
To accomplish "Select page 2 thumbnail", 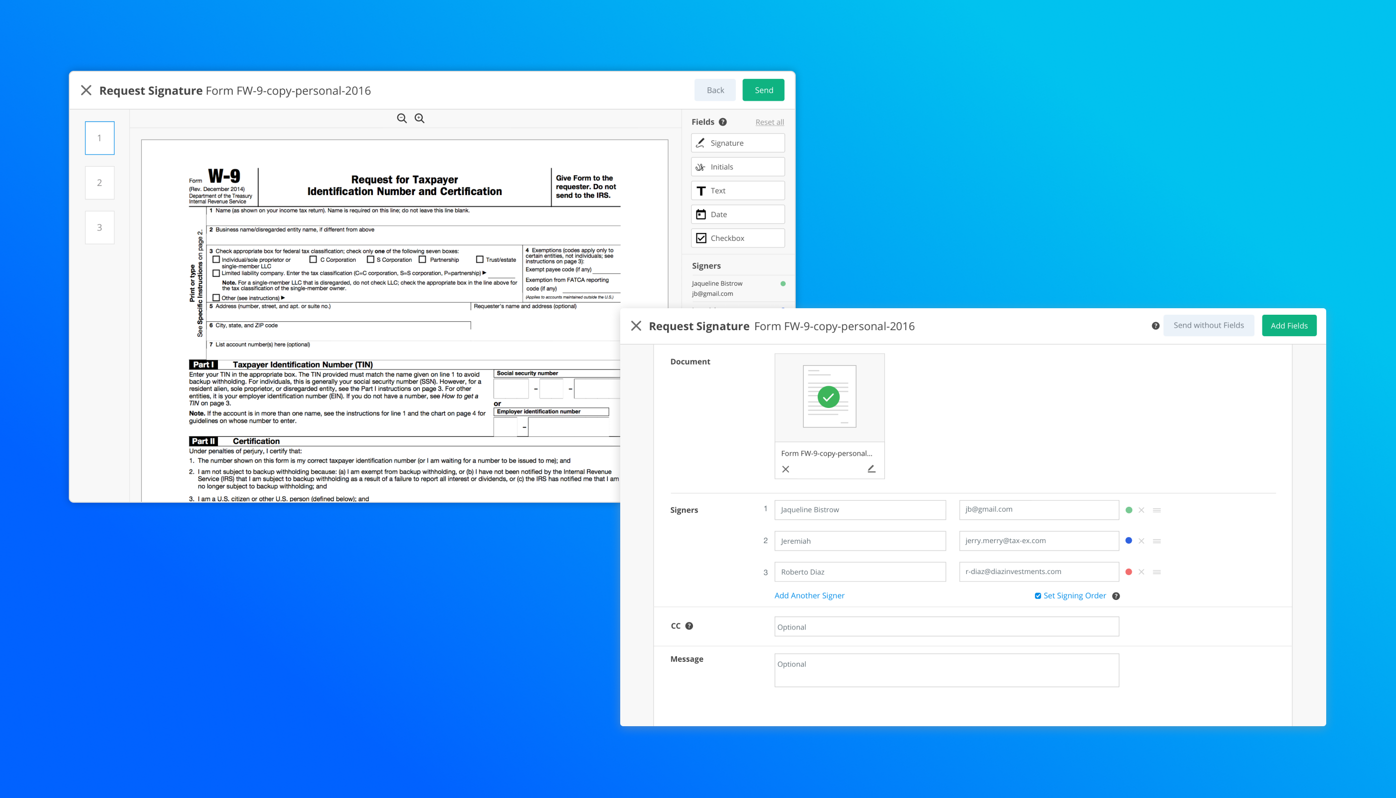I will [x=100, y=183].
